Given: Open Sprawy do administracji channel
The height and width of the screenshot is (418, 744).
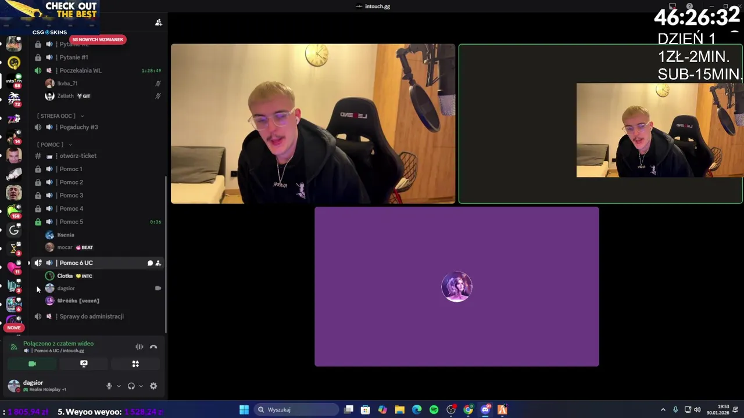Looking at the screenshot, I should (x=98, y=316).
